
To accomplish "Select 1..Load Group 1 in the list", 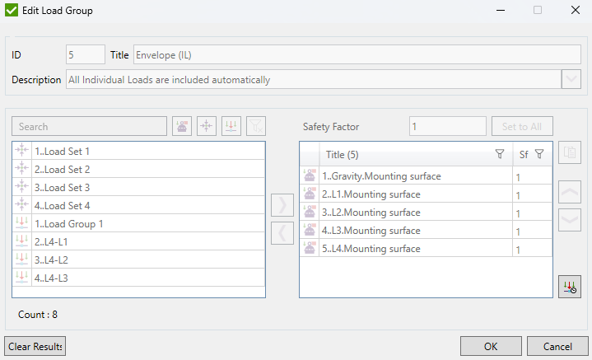I will coord(68,223).
